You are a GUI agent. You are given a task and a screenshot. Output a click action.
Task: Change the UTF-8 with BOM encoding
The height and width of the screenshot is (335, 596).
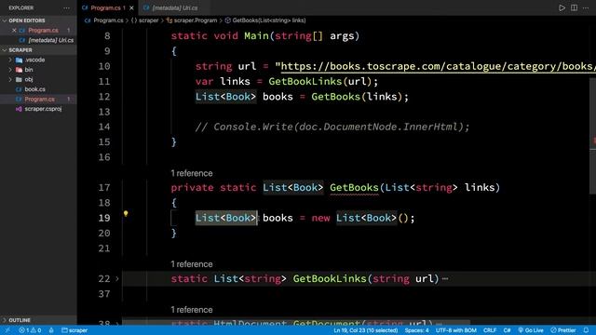(x=456, y=330)
